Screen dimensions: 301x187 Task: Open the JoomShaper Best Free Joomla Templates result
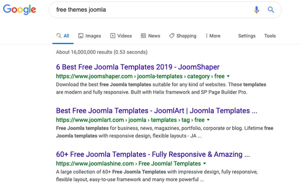tap(137, 67)
